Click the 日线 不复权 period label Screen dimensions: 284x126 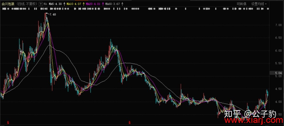pyautogui.click(x=27, y=4)
